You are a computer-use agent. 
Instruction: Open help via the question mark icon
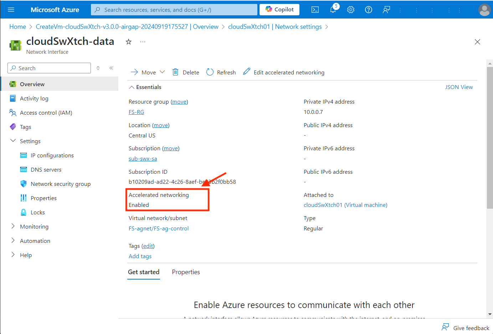click(368, 10)
